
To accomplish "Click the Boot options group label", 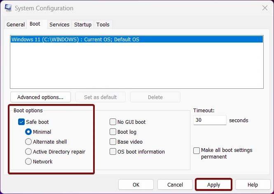I will point(28,111).
